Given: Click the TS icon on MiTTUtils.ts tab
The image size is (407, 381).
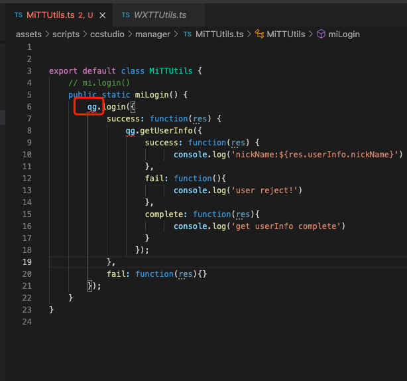Looking at the screenshot, I should (17, 15).
